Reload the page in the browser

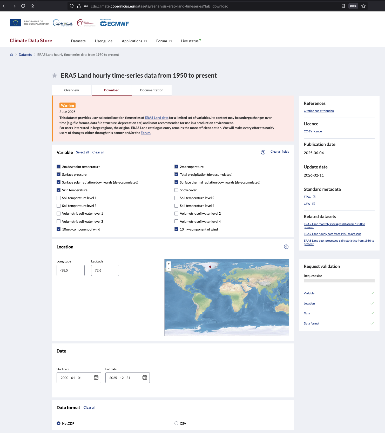coord(23,6)
